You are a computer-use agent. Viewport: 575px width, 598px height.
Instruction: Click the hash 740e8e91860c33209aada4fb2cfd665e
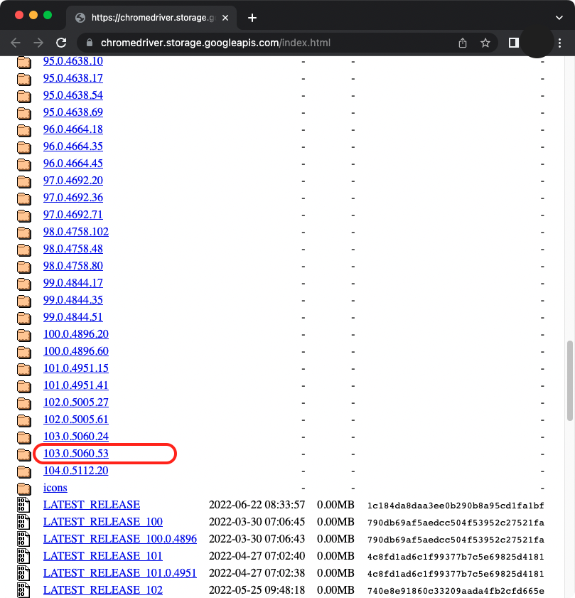[456, 591]
